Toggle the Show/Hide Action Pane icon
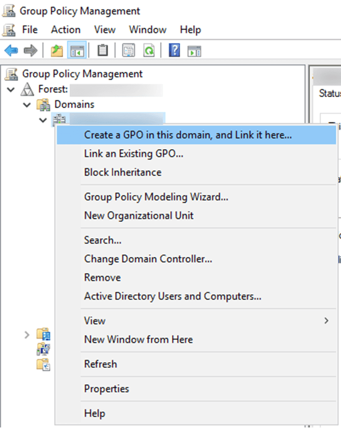Image resolution: width=341 pixels, height=430 pixels. click(194, 50)
